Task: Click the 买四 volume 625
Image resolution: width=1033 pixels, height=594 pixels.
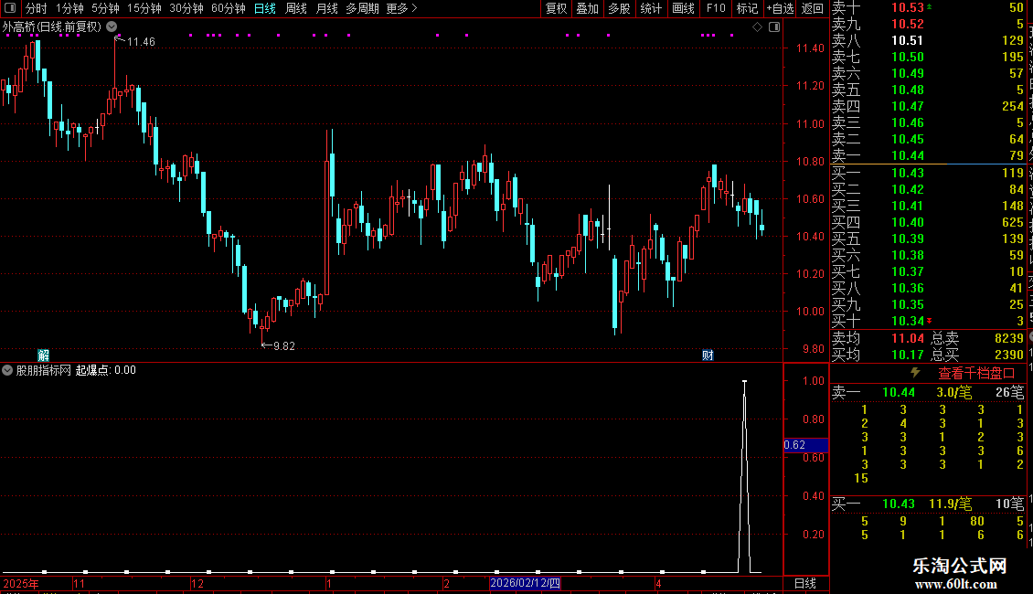Action: (x=1013, y=222)
